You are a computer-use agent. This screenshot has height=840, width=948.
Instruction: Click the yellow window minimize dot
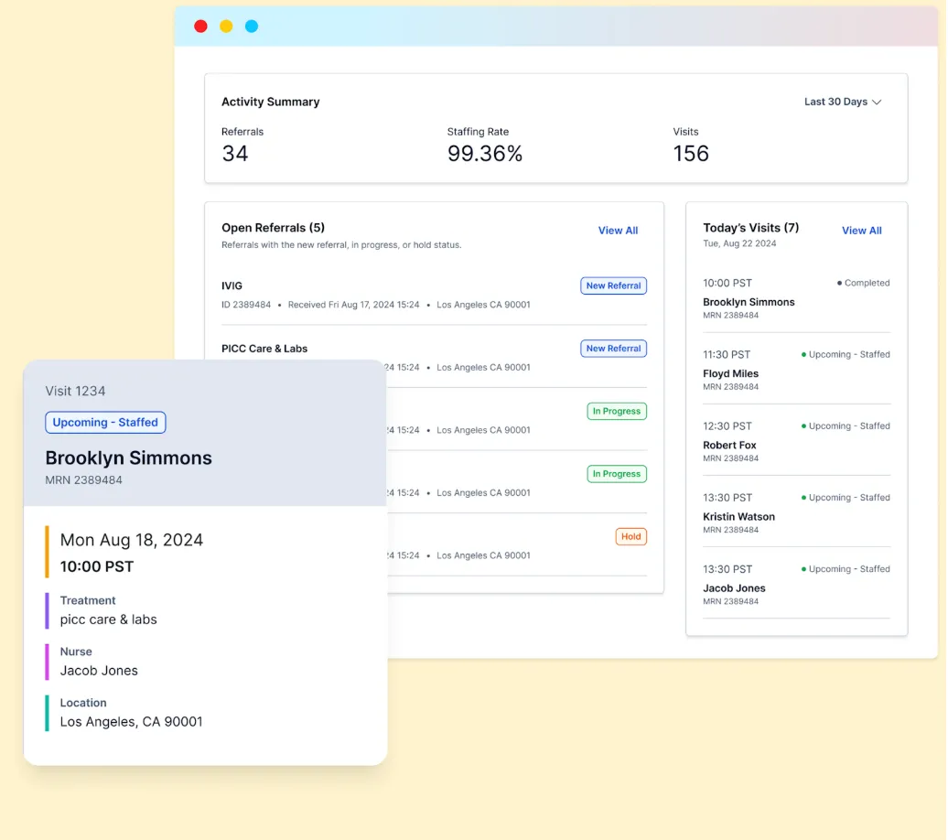click(226, 26)
